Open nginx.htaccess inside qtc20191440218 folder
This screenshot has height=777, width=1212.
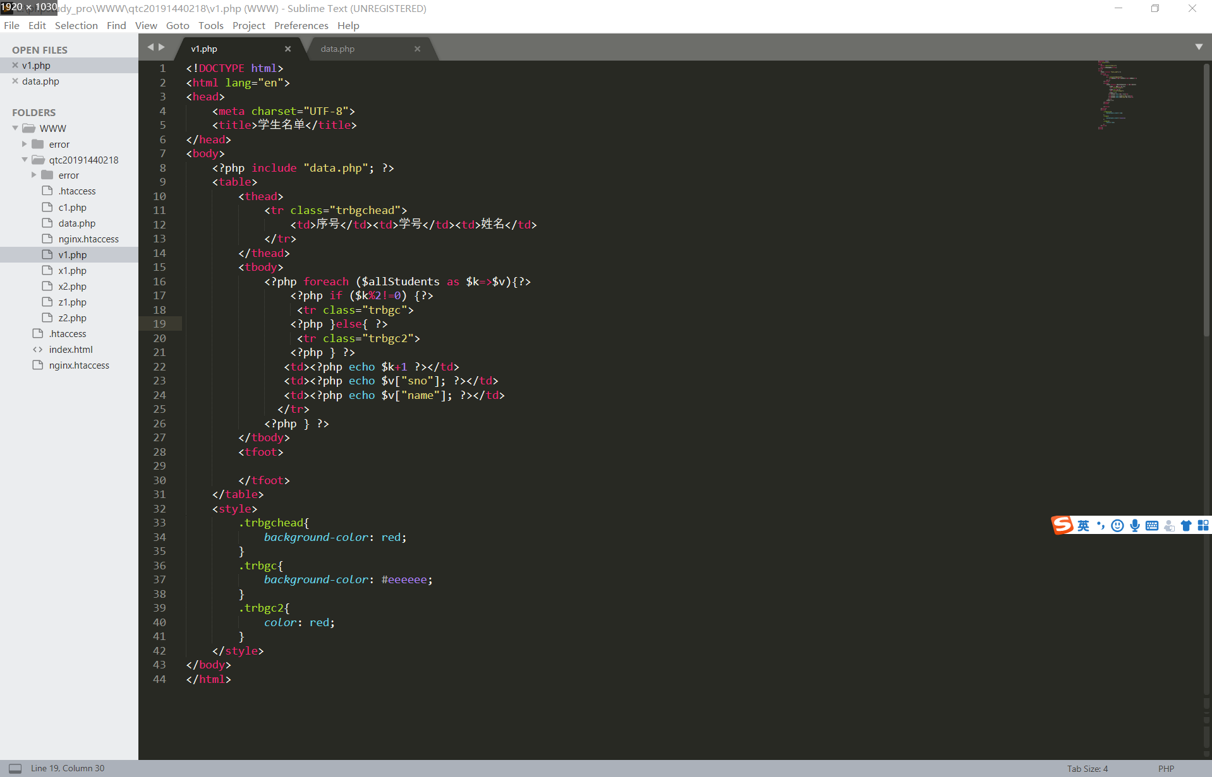88,239
